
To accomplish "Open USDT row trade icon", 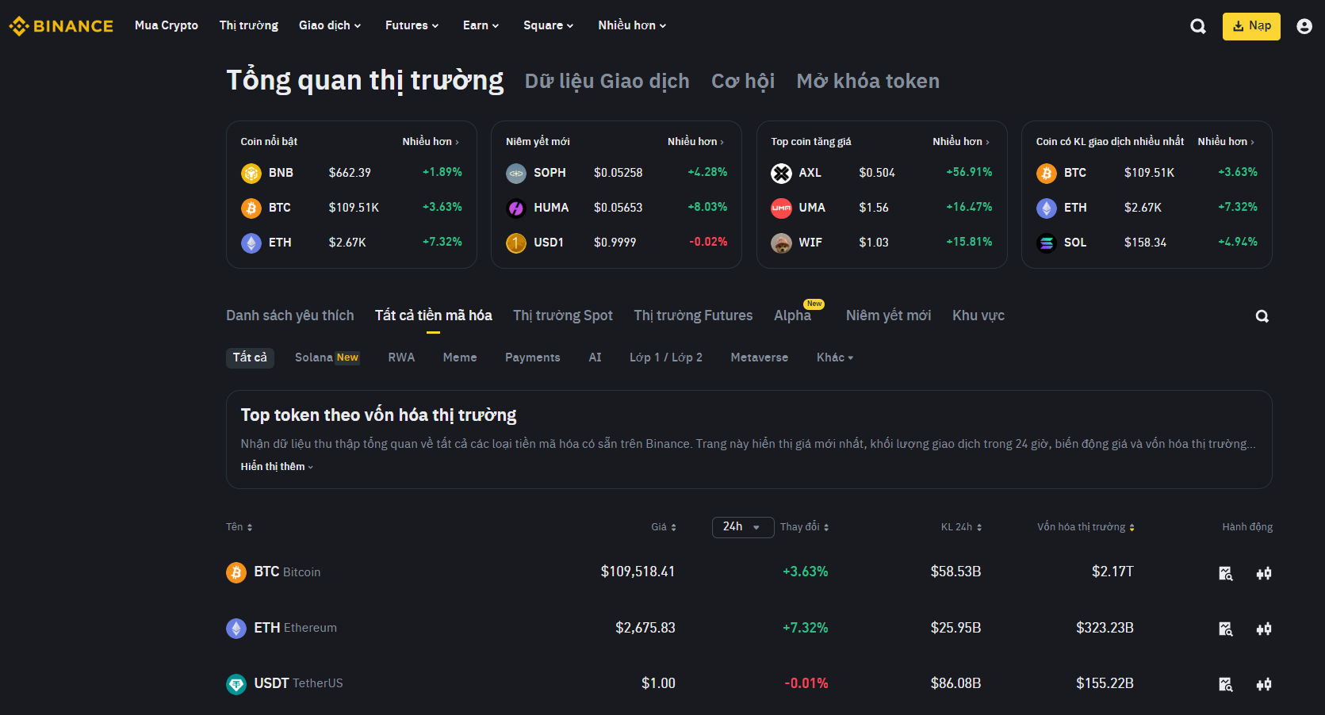I will (x=1264, y=684).
